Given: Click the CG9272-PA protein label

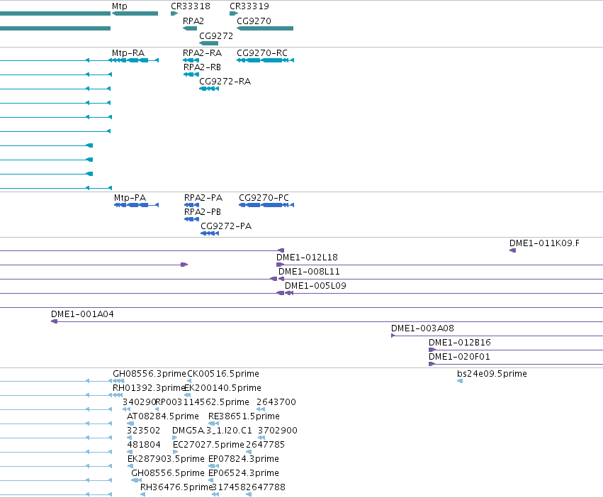Looking at the screenshot, I should tap(226, 226).
